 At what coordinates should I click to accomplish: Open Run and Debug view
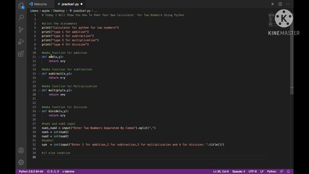click(21, 42)
